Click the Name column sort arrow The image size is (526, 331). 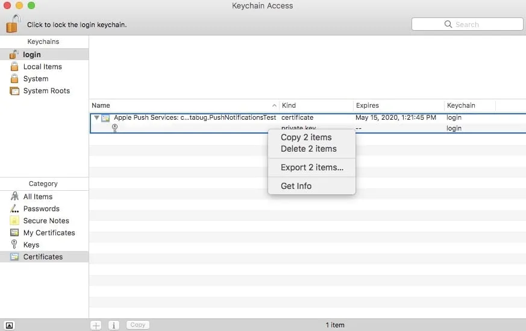[274, 105]
